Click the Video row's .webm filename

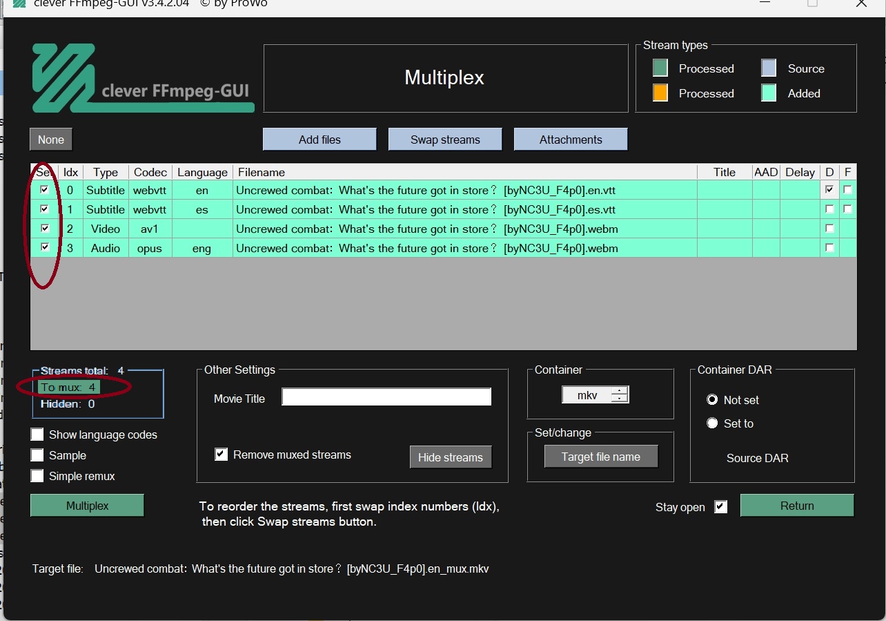(x=465, y=229)
